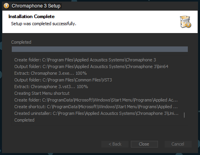Select the first 'Create folder' log entry
Screen dimensions: 200x155
[85, 60]
